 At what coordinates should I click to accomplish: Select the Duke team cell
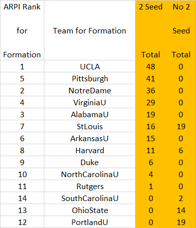pyautogui.click(x=90, y=162)
